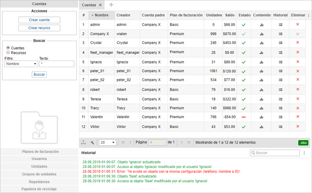Open Planes de facturación section
The height and width of the screenshot is (193, 312).
click(x=40, y=152)
